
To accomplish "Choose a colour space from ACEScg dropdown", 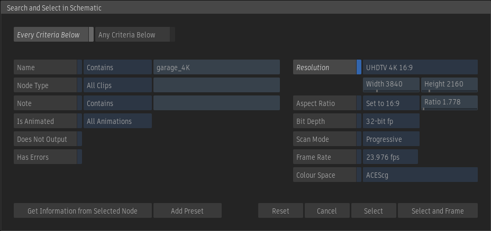I will 420,175.
